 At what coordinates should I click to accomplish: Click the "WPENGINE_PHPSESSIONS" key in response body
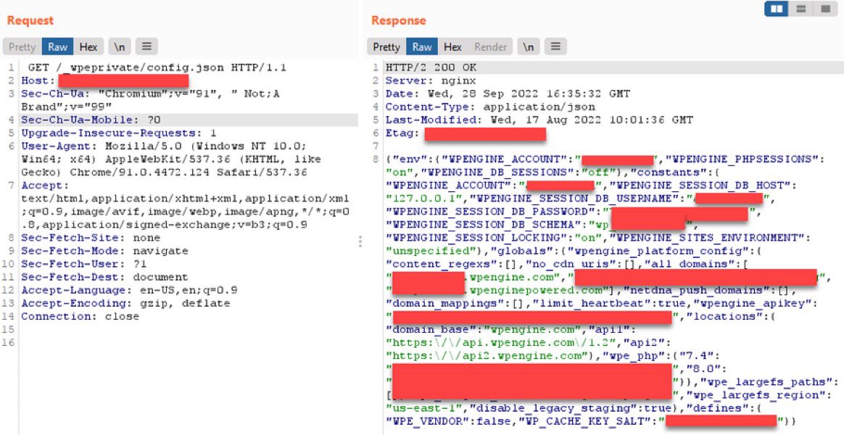coord(742,159)
